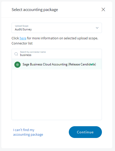The image size is (115, 151).
Task: Click the '(Release Candidate)' part of connector name
Action: click(x=82, y=64)
